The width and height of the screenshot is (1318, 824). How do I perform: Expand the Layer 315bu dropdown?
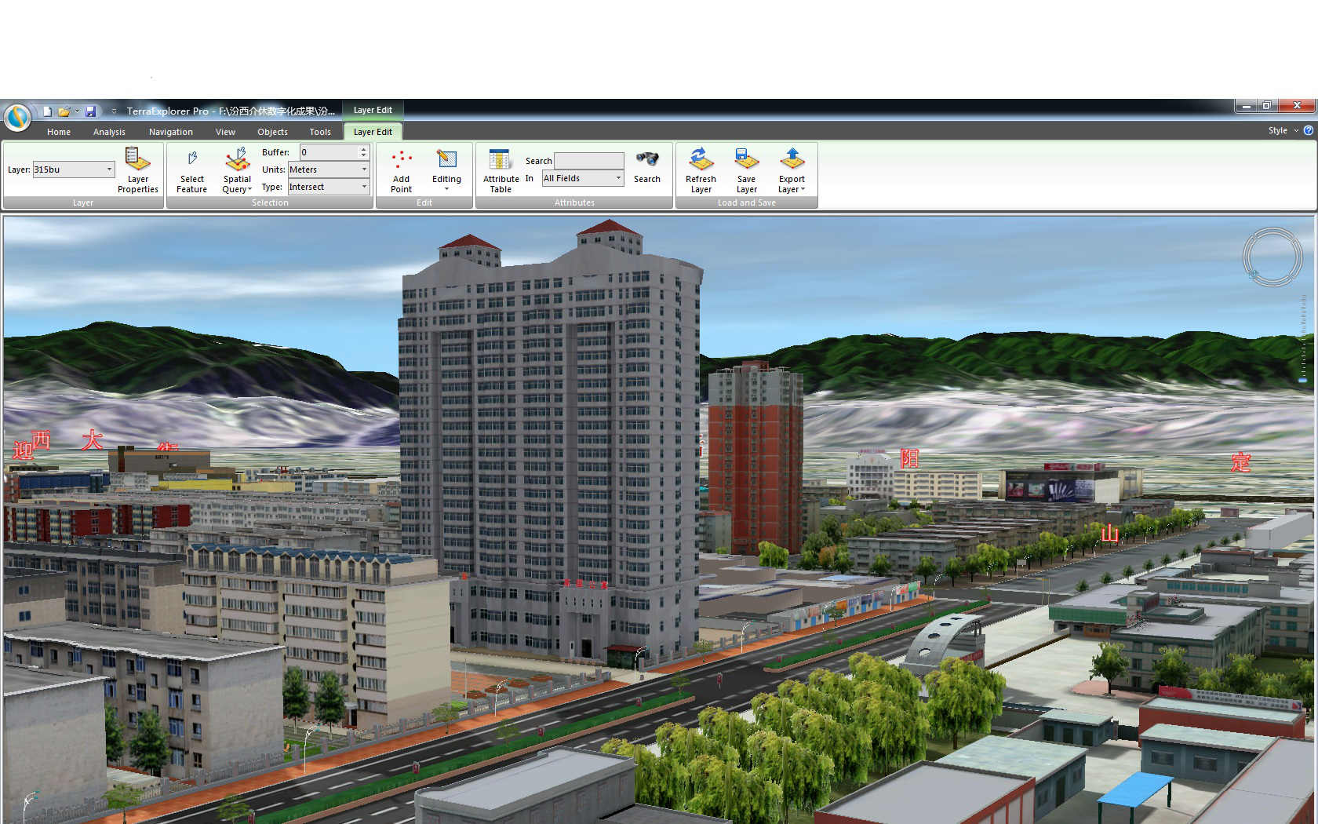pyautogui.click(x=109, y=170)
